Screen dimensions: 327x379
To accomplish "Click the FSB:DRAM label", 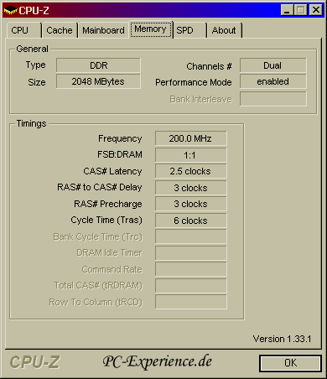I will 120,154.
